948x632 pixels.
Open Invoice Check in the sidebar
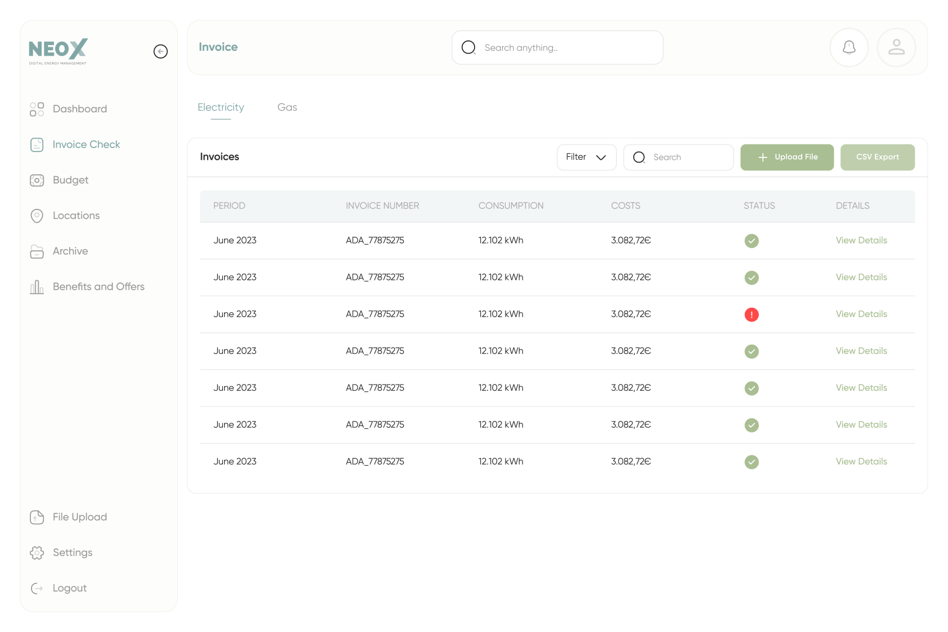pos(86,145)
